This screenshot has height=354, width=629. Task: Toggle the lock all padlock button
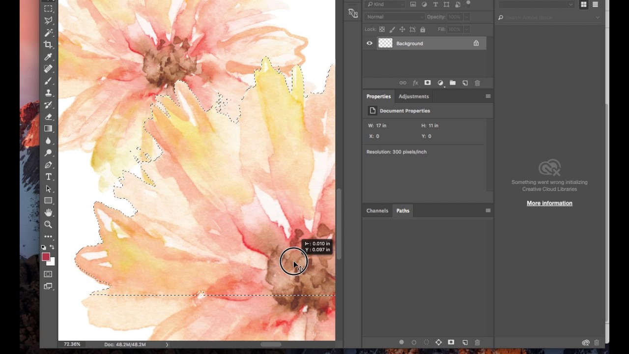[423, 29]
